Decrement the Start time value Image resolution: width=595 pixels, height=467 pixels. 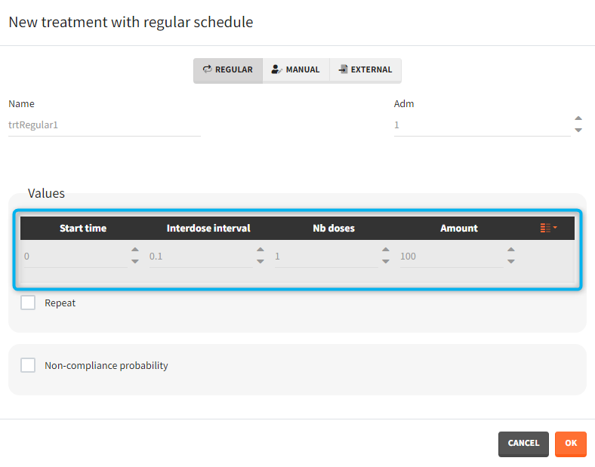tap(135, 261)
